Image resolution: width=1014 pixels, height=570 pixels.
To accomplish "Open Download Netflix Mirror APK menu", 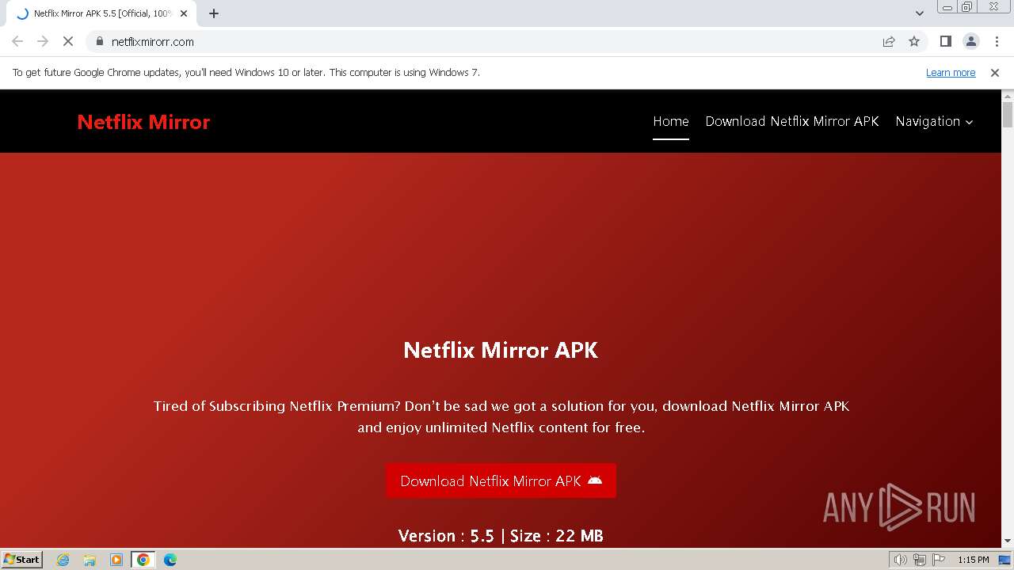I will click(x=792, y=121).
